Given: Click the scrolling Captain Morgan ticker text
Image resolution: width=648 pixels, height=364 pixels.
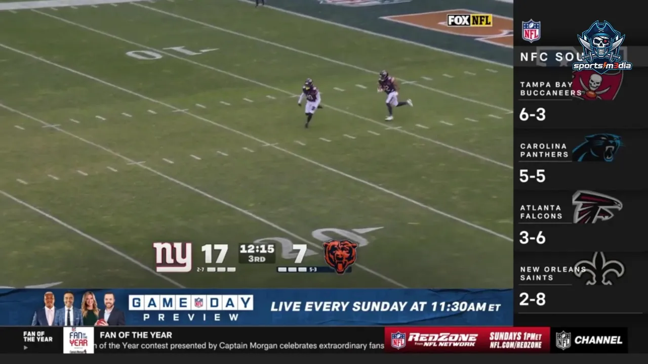Looking at the screenshot, I should point(239,346).
